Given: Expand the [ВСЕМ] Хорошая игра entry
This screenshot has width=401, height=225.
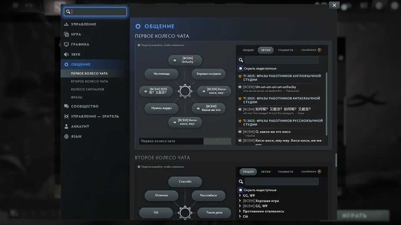Looking at the screenshot, I should 240,201.
